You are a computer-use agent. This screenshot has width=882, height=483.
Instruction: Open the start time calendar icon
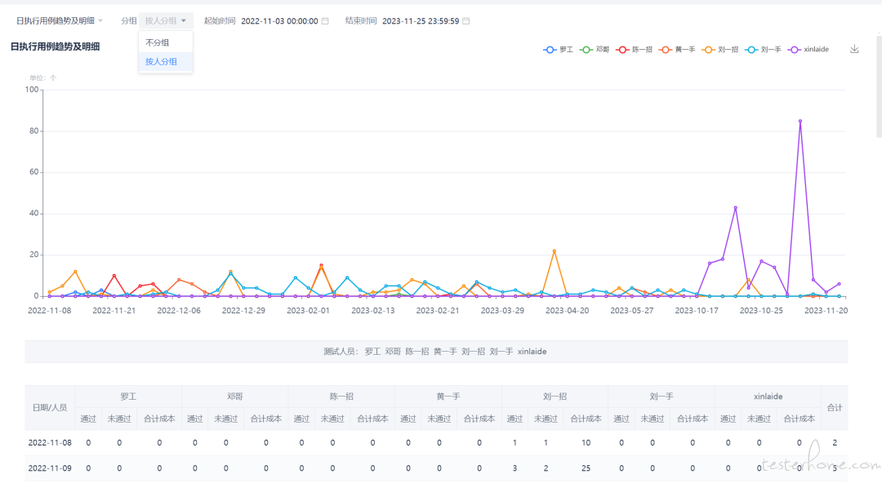(325, 21)
